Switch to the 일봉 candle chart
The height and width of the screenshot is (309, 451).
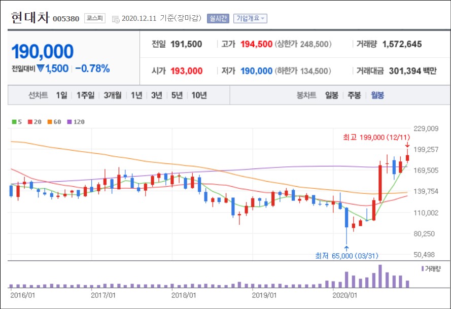click(x=332, y=95)
